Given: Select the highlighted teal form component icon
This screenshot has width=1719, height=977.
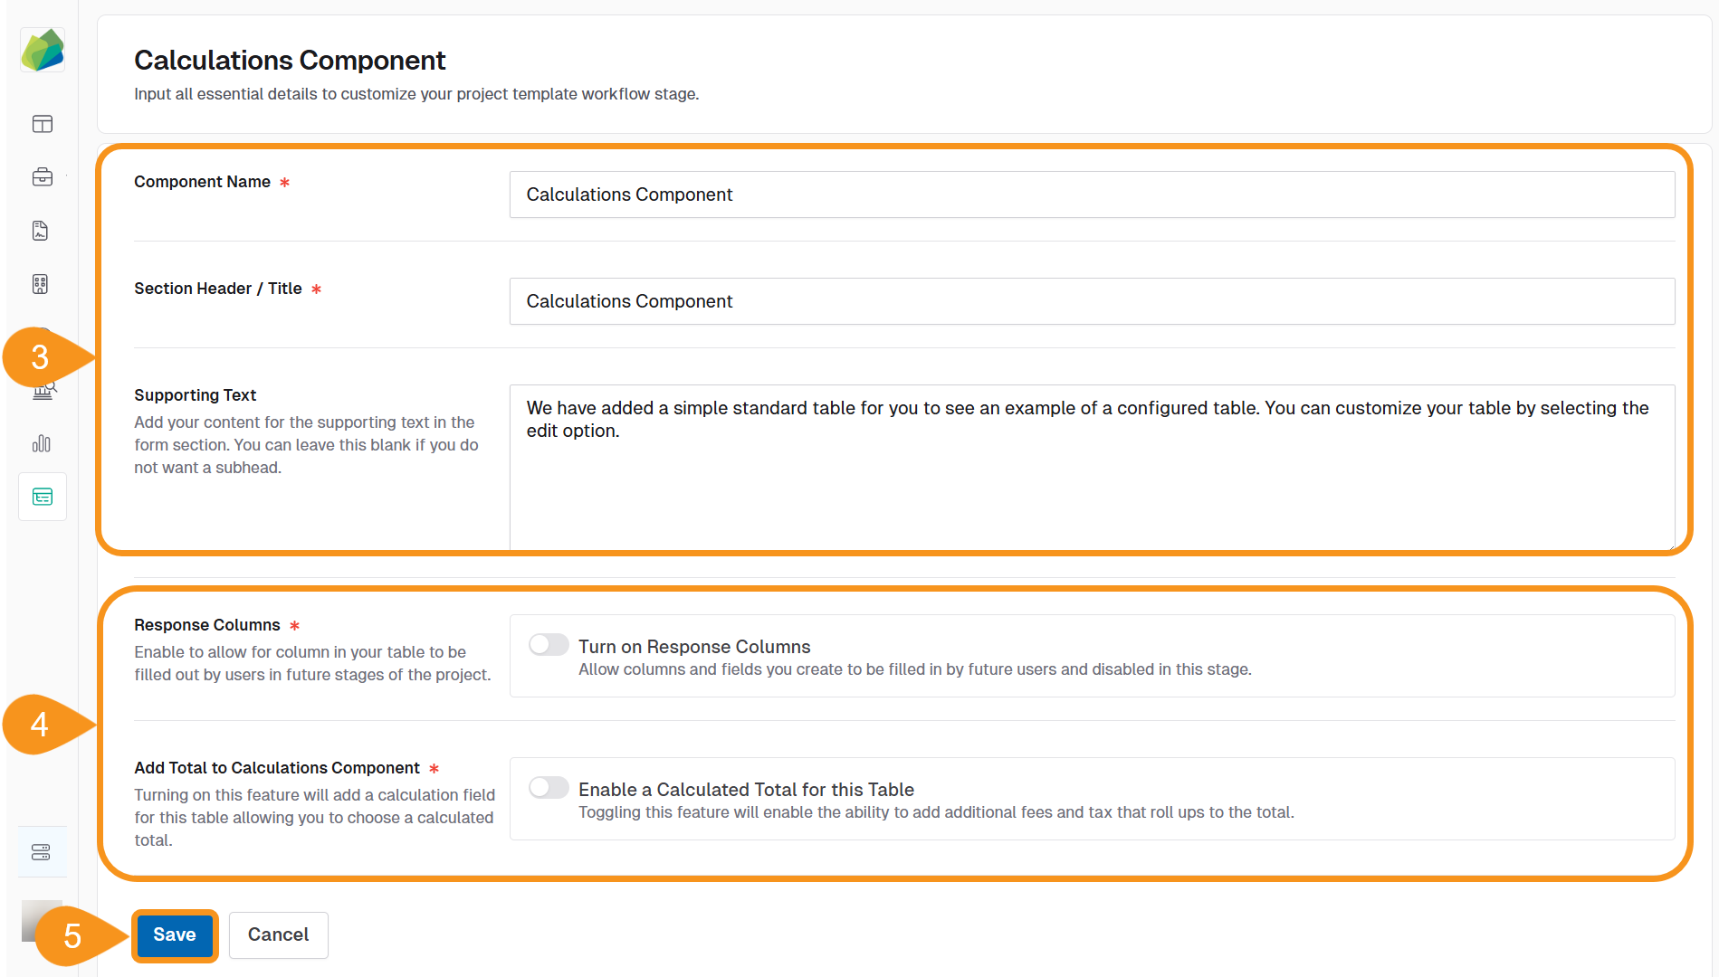Looking at the screenshot, I should point(42,496).
